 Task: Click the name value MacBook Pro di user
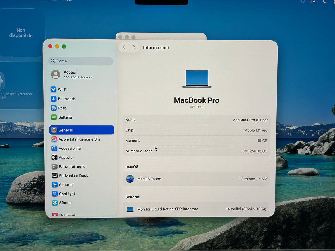pos(250,120)
